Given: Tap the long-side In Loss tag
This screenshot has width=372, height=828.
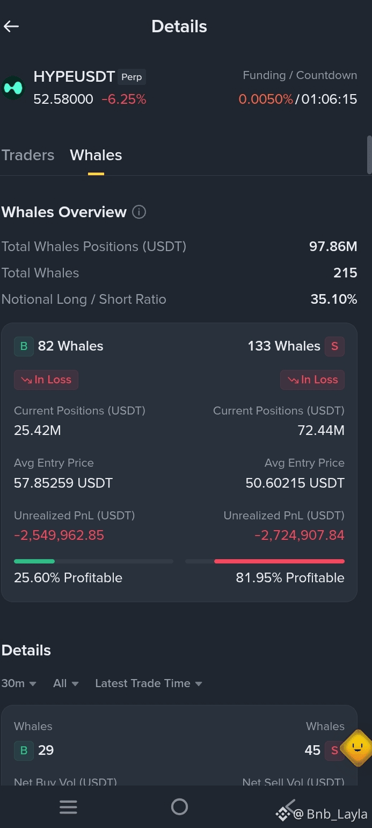Looking at the screenshot, I should (x=46, y=380).
